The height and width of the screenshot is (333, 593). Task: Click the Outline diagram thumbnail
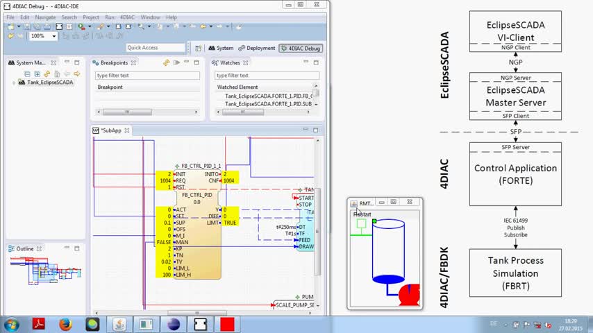pos(45,271)
